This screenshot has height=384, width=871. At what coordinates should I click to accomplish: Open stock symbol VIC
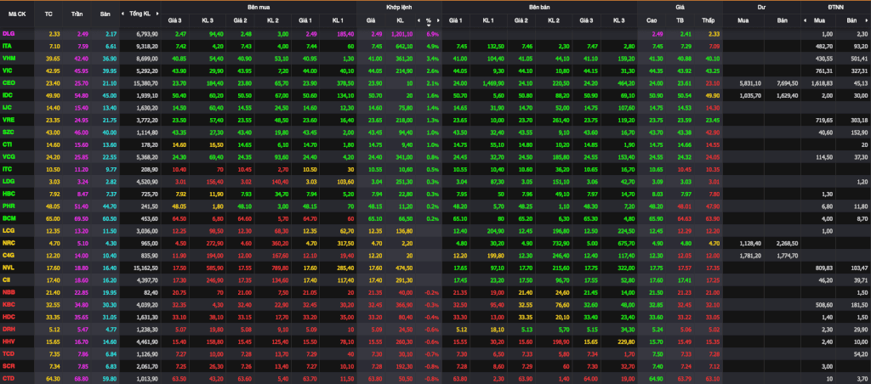(8, 70)
